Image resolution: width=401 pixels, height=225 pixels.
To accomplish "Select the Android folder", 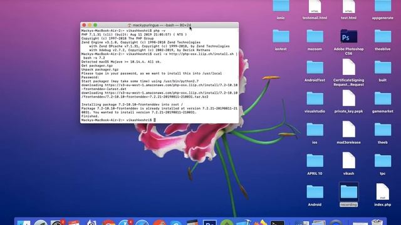I will (x=315, y=192).
